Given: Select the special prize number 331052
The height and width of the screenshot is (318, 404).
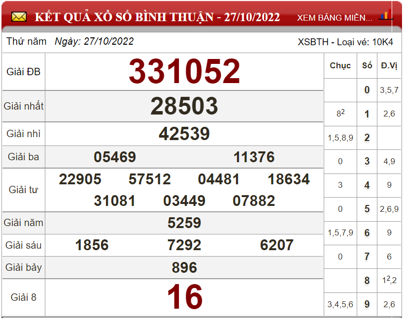Looking at the screenshot, I should point(184,71).
